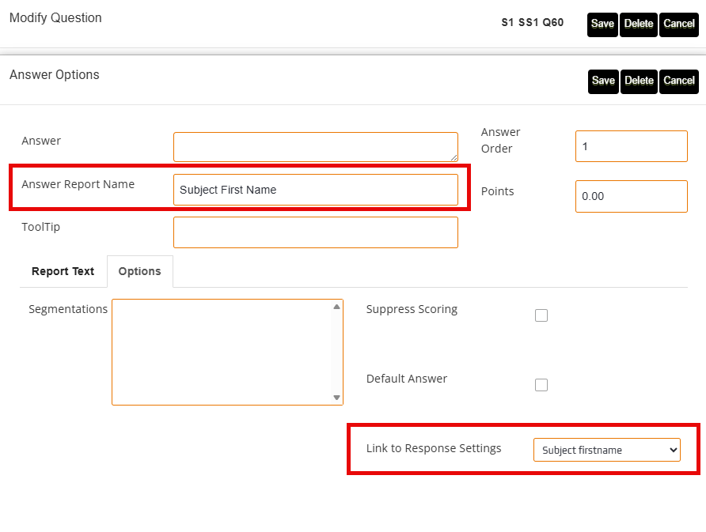Click the ToolTip input field
The height and width of the screenshot is (532, 706).
tap(315, 232)
